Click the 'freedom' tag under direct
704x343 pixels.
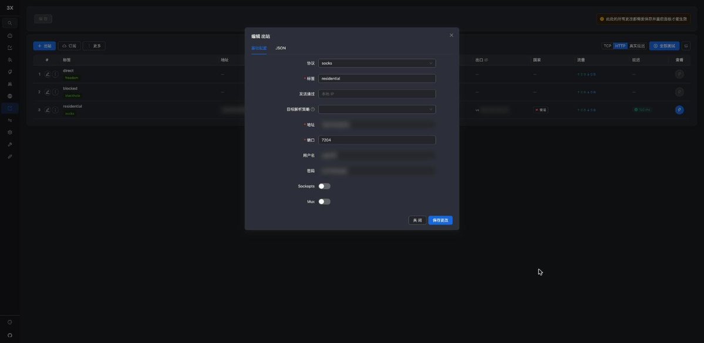coord(72,77)
